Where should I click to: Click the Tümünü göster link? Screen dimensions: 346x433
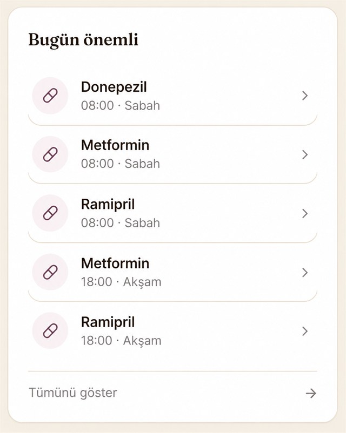coord(73,393)
